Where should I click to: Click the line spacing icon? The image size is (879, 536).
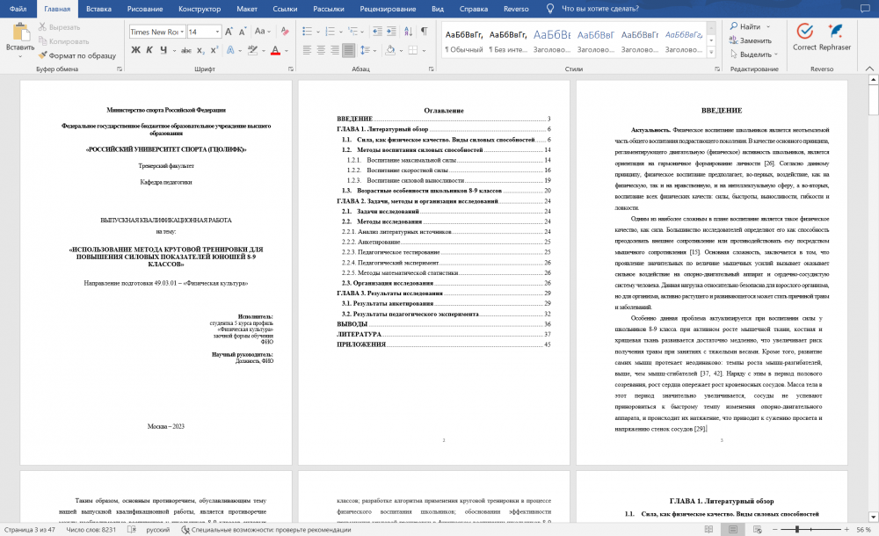pyautogui.click(x=365, y=50)
